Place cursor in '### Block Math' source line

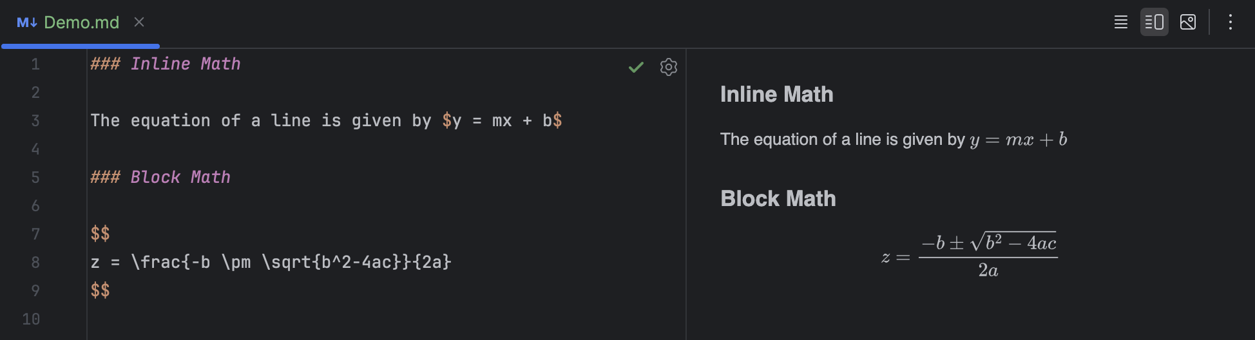tap(160, 178)
